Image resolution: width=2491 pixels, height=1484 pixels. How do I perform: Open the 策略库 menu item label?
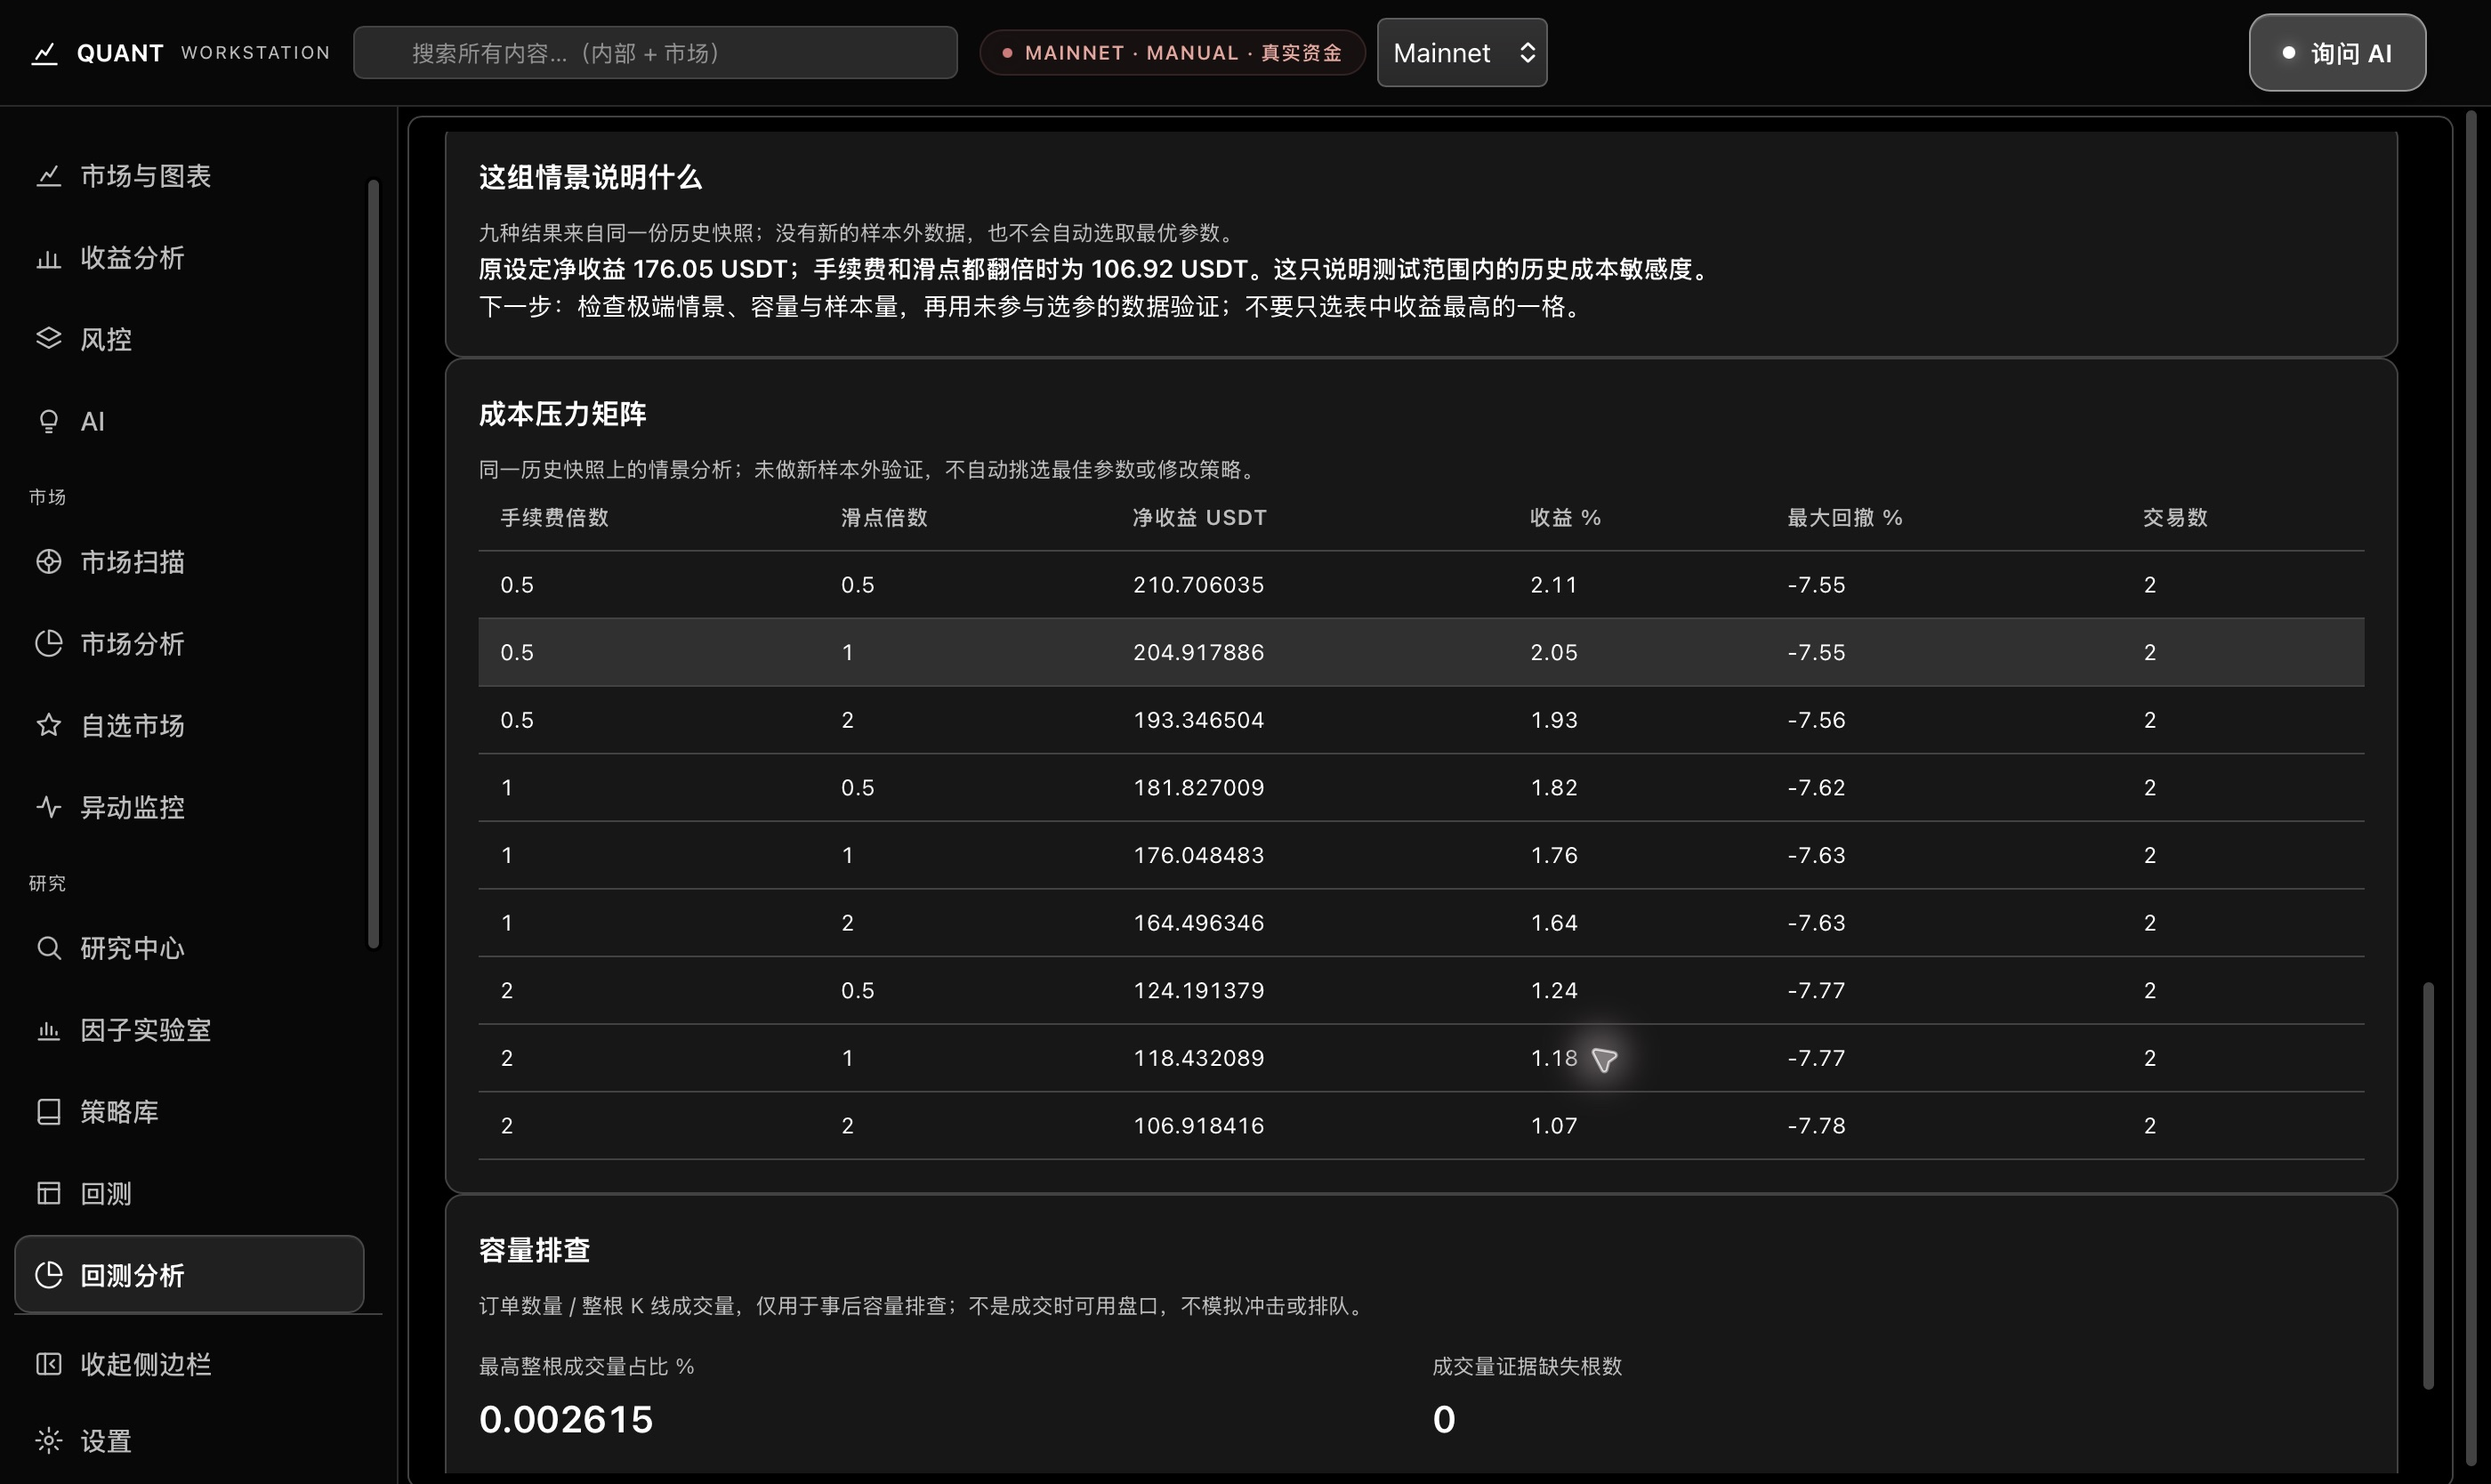coord(119,1112)
